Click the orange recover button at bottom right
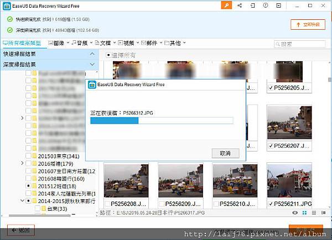The width and height of the screenshot is (332, 240). click(306, 230)
